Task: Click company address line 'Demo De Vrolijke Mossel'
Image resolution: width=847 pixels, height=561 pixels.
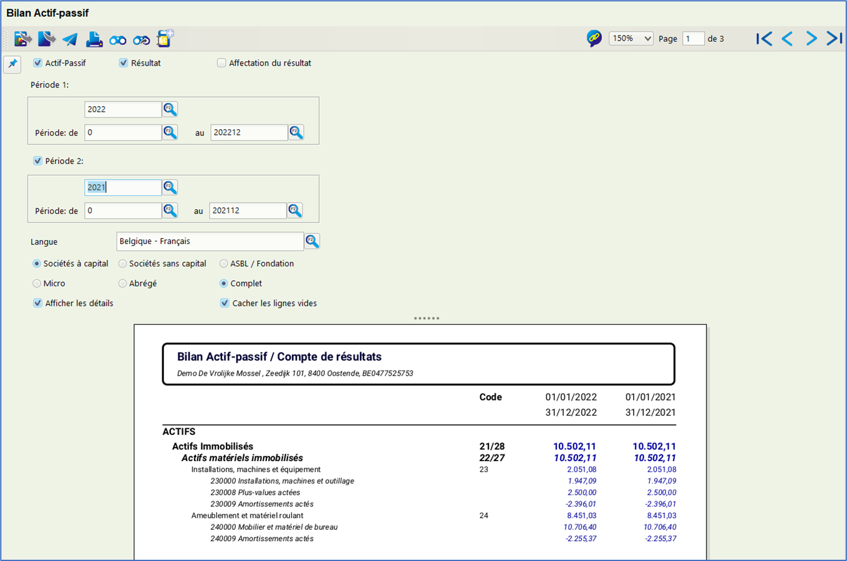Action: [x=295, y=373]
